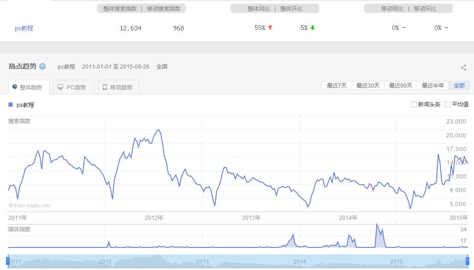Click the date range 2011-01-01 至 2015-09-26
This screenshot has height=270, width=474.
click(115, 66)
